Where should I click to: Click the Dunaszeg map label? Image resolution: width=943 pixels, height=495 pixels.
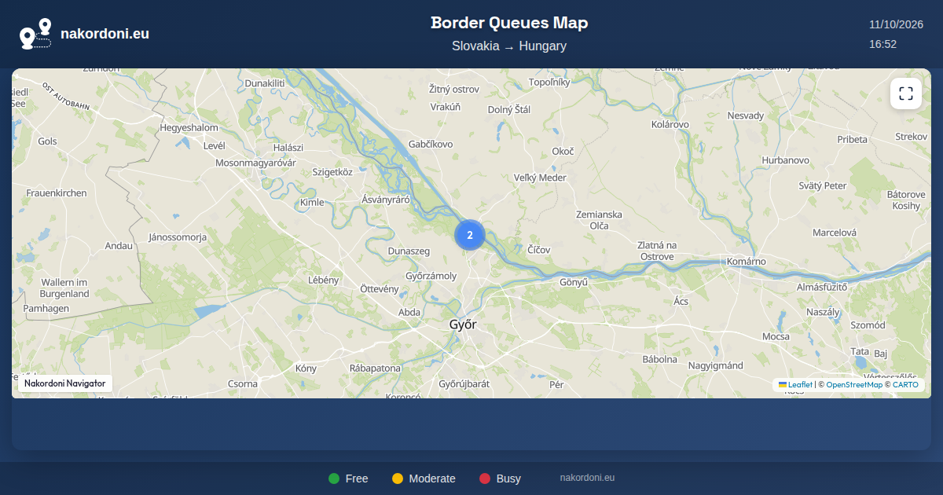coord(409,251)
